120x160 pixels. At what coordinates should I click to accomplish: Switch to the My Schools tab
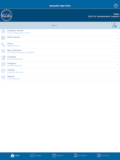pyautogui.click(x=80, y=156)
